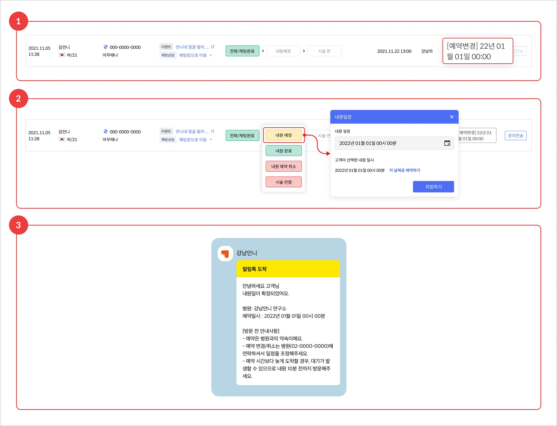Select 내원 완료 from the status menu
557x426 pixels.
coord(283,151)
